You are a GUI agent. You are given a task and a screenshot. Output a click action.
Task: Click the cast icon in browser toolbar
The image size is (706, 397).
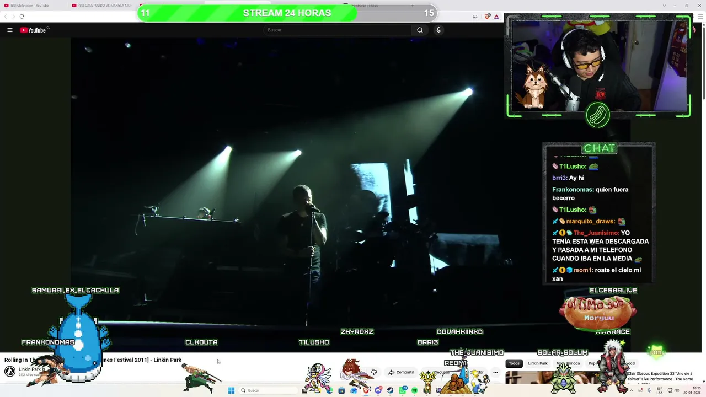click(475, 17)
